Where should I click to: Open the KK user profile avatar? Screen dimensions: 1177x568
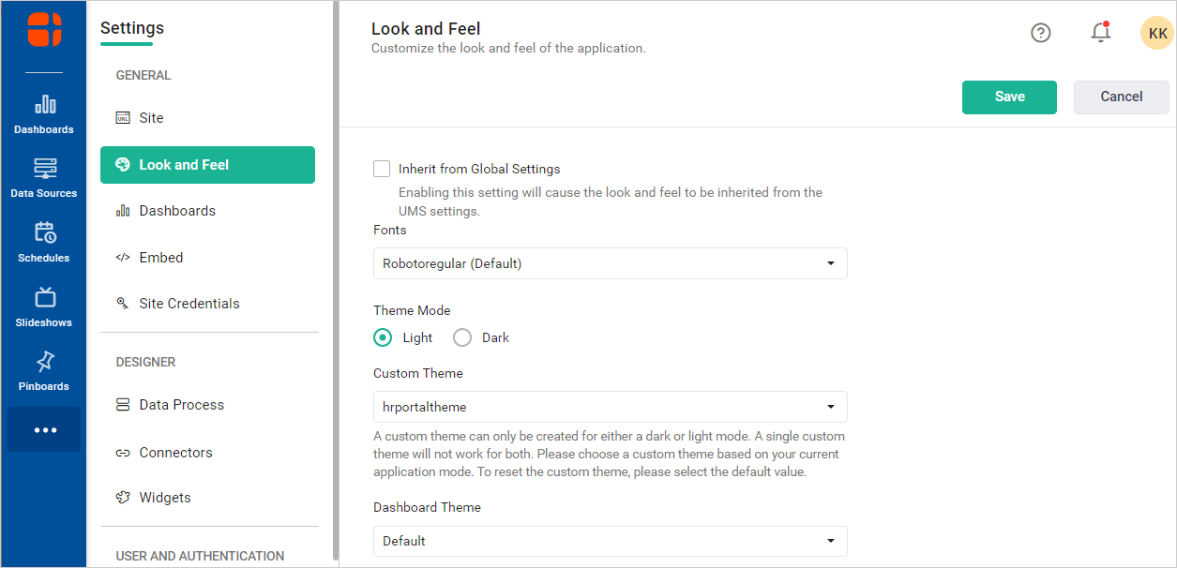tap(1157, 33)
